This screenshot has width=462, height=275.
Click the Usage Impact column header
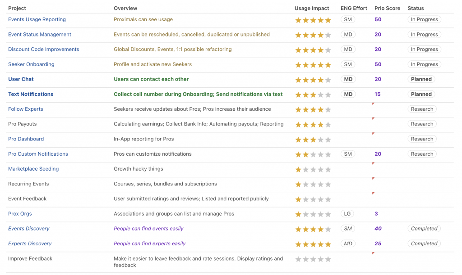click(312, 8)
